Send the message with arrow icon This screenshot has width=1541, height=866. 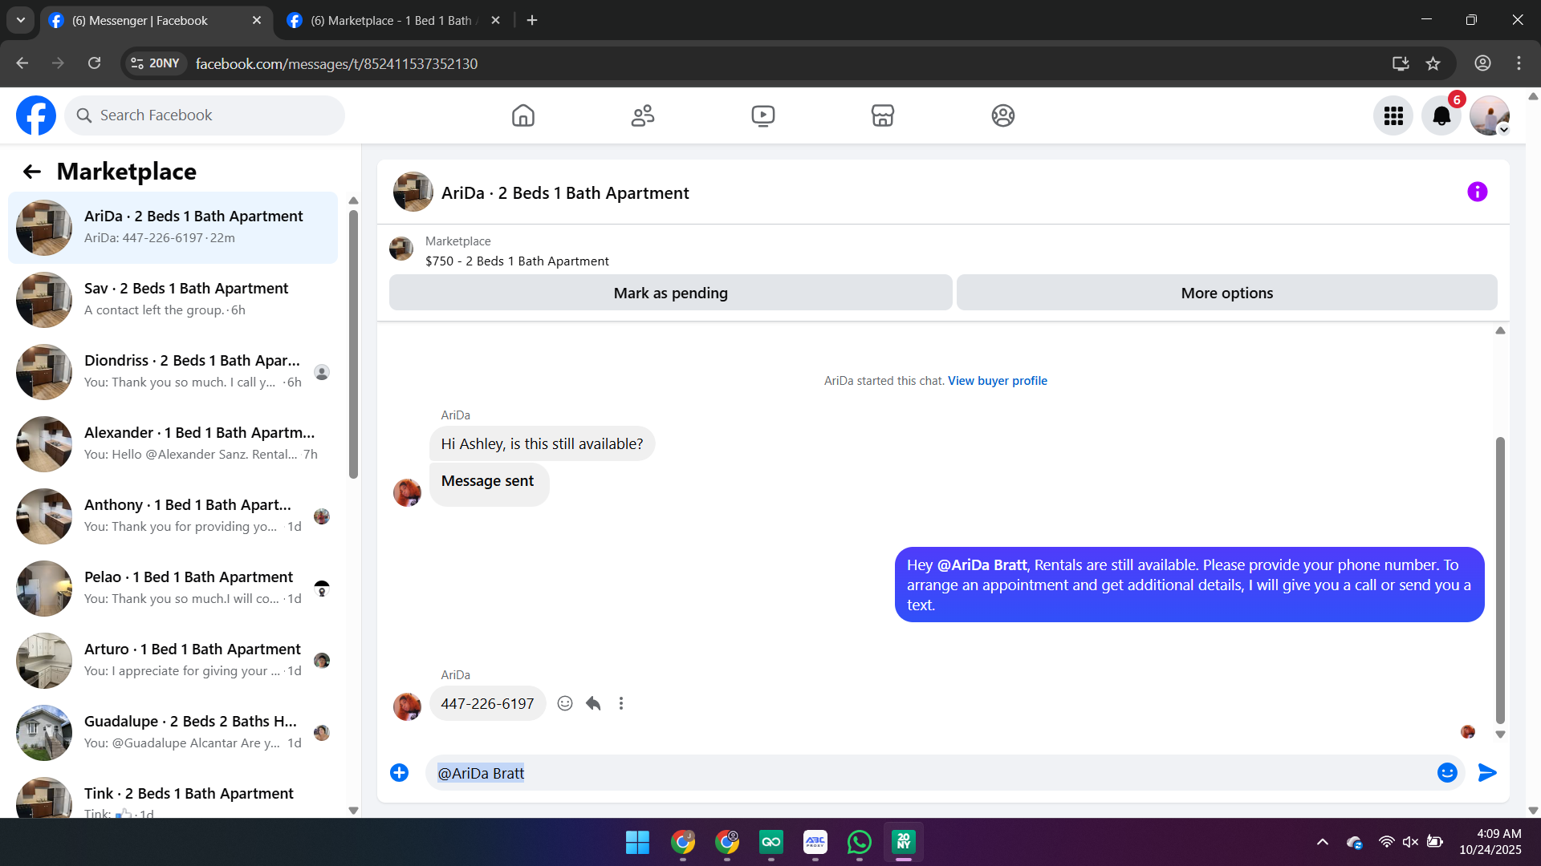point(1487,772)
